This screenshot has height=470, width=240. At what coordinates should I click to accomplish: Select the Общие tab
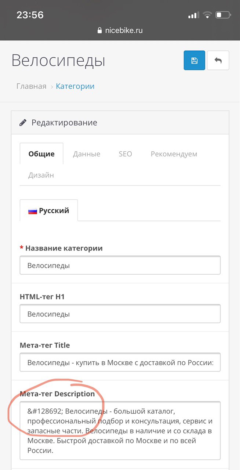coord(41,154)
